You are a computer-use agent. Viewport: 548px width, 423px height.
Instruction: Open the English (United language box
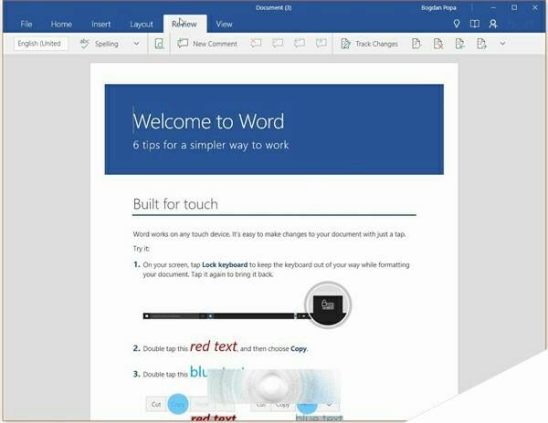tap(39, 44)
